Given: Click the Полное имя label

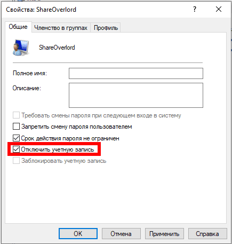Looking at the screenshot, I should click(30, 73).
